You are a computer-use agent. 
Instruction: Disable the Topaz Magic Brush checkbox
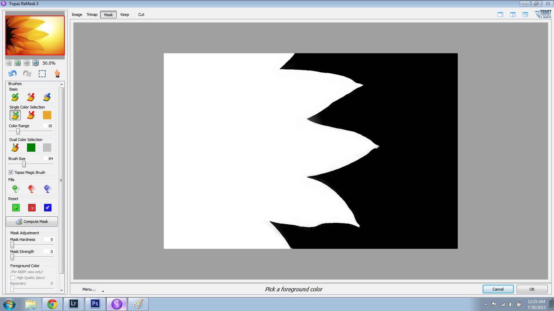click(11, 172)
